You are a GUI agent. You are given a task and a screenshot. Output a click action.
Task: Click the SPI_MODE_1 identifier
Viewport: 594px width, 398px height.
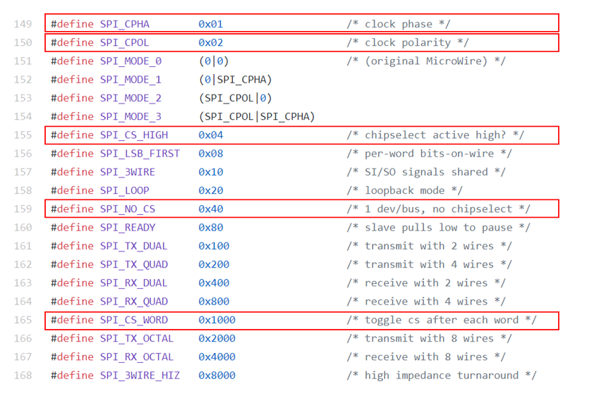coord(131,80)
